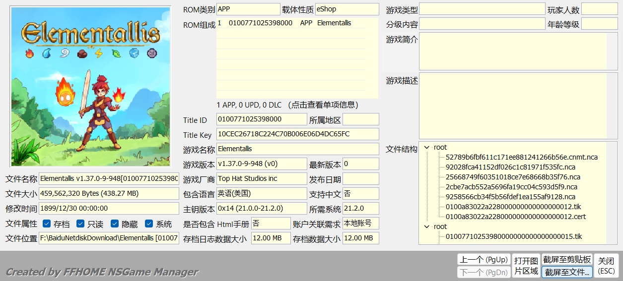Click the ROM类别 field showing APP
623x281 pixels.
coord(248,9)
